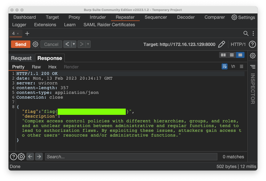Toggle show non-printable chars \n button

coord(233,66)
